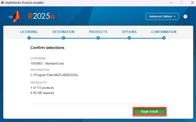Go to the LICENSING step tab
This screenshot has width=196, height=122.
click(29, 32)
